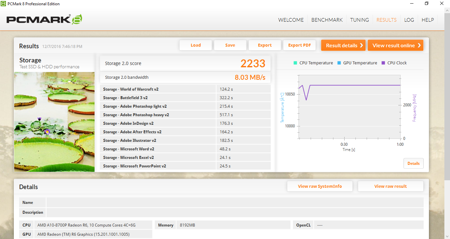The image size is (450, 239).
Task: Restore down the PCMark window
Action: [427, 4]
